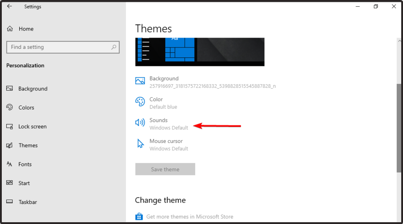This screenshot has width=403, height=224.
Task: Click the Colors palette icon in sidebar
Action: (x=9, y=107)
